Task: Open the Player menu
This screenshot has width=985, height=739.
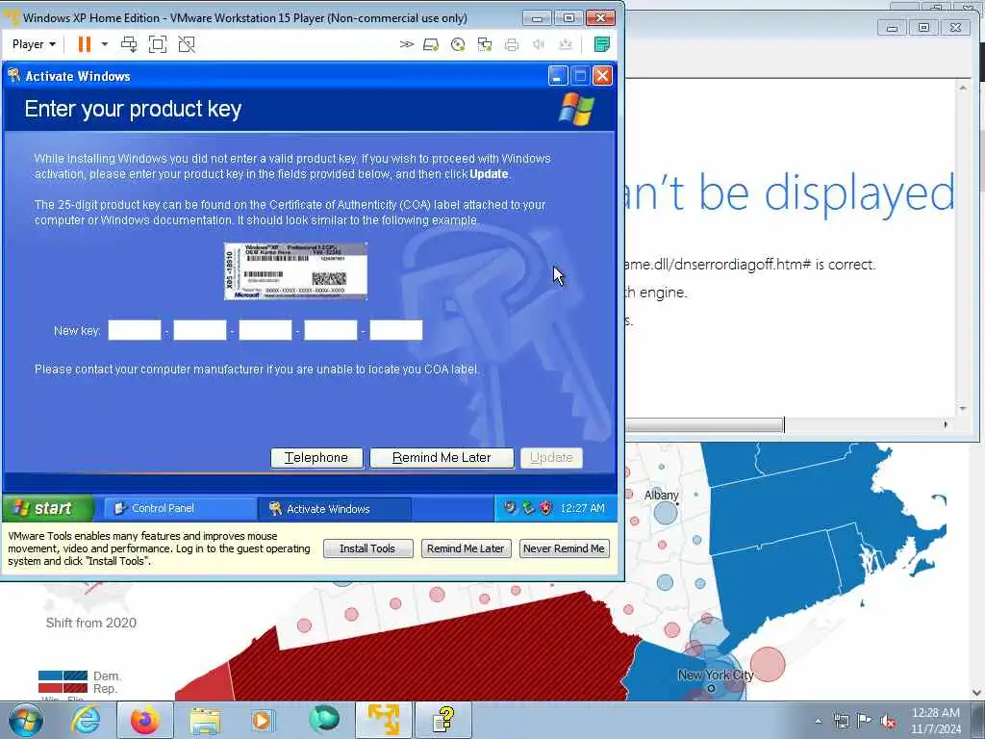Action: pos(34,44)
